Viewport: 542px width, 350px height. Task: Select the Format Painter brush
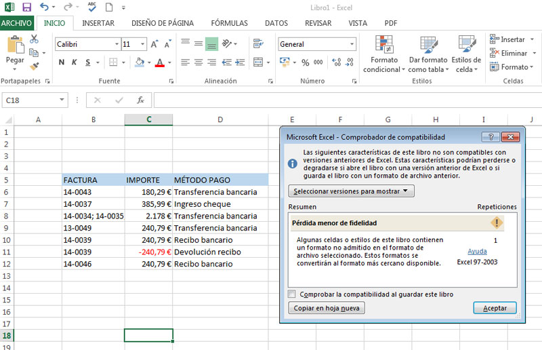point(35,66)
